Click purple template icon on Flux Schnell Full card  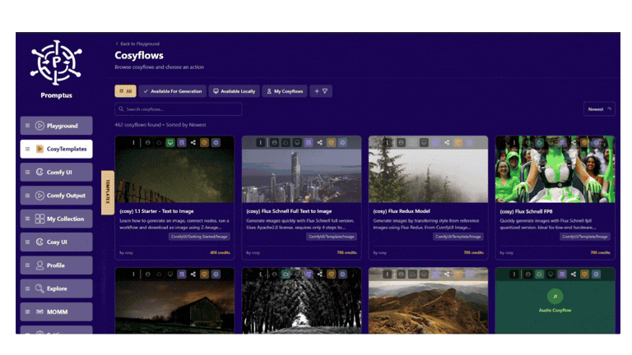point(309,142)
